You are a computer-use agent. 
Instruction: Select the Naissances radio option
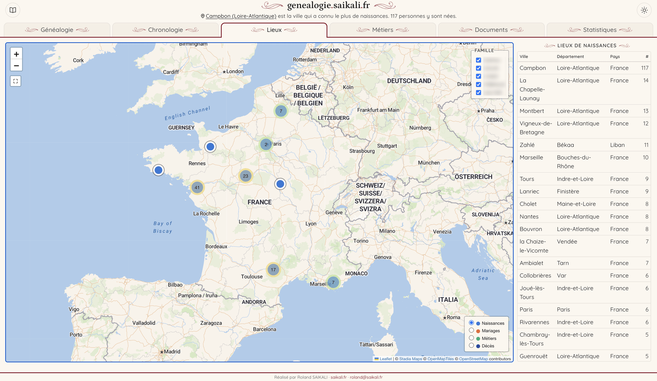471,323
